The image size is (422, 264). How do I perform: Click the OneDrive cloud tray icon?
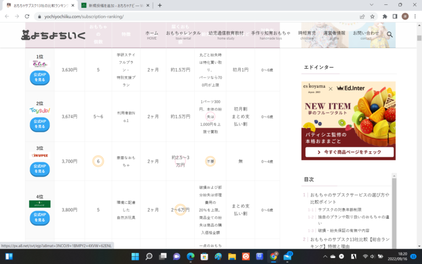pyautogui.click(x=333, y=256)
